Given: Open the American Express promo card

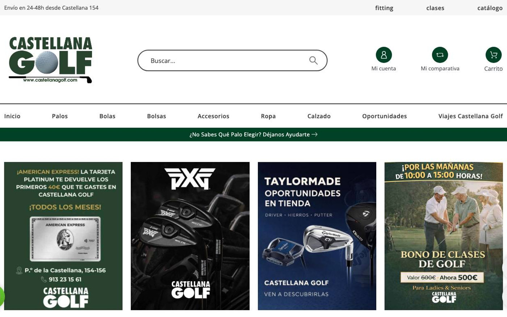Looking at the screenshot, I should (x=63, y=236).
